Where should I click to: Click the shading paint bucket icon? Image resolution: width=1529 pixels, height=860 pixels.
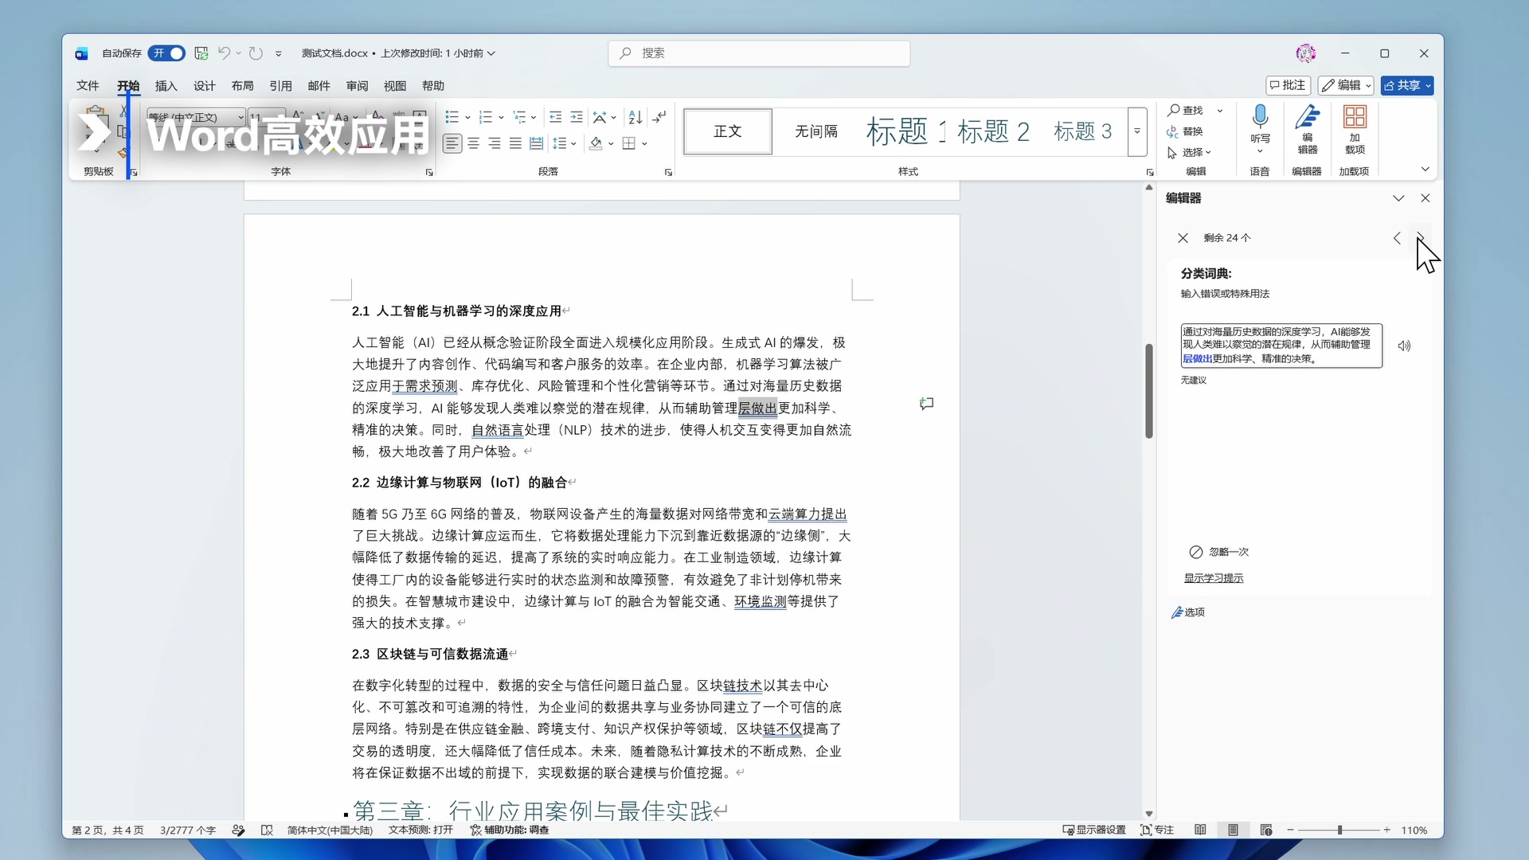596,143
